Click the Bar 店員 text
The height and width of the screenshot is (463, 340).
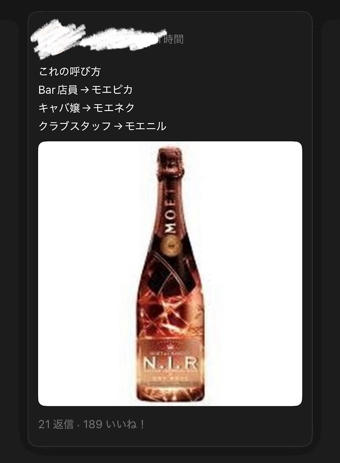click(58, 90)
